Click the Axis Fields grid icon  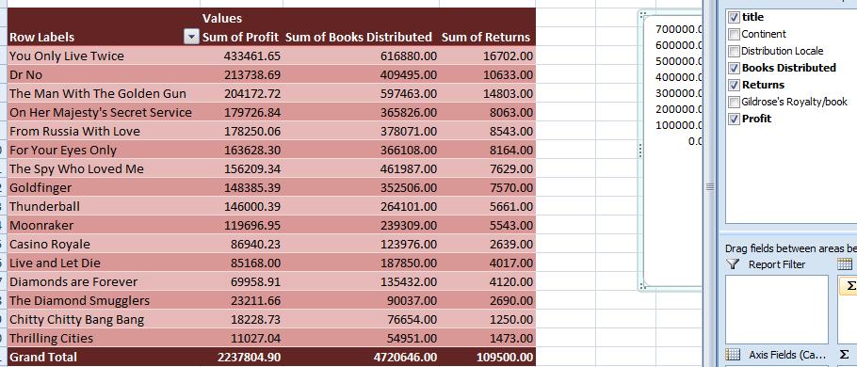(x=733, y=354)
